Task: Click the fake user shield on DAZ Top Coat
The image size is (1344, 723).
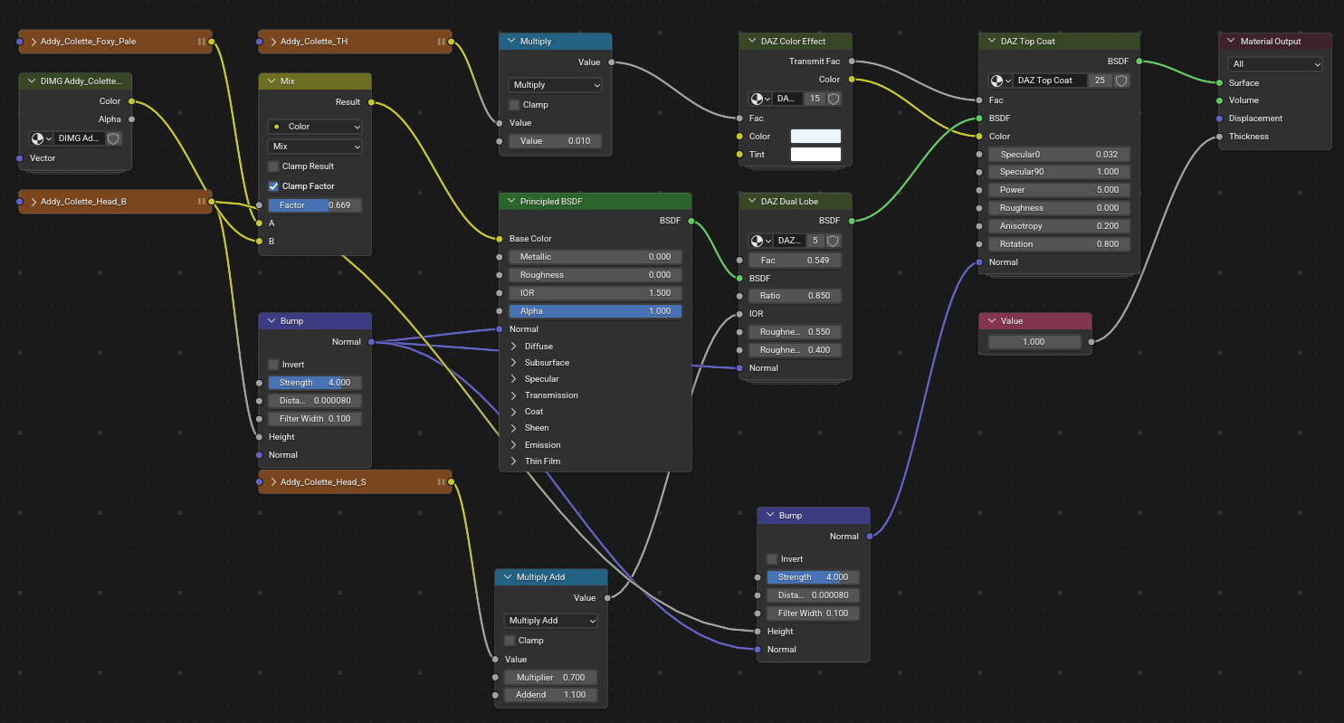Action: 1121,81
